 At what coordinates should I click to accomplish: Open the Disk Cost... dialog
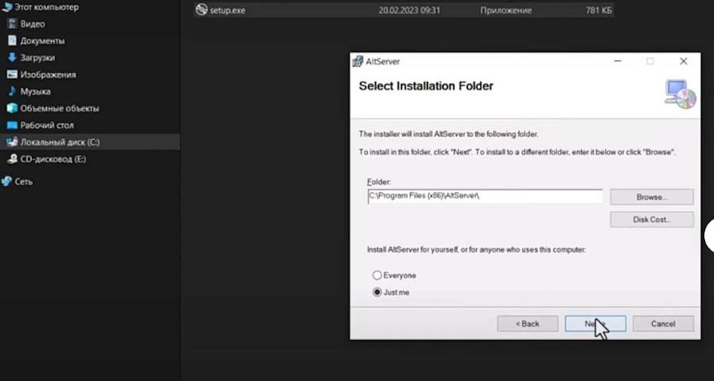tap(652, 220)
